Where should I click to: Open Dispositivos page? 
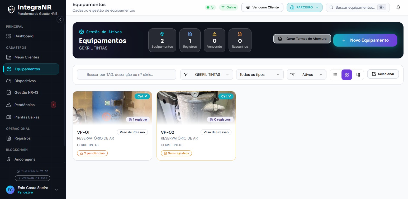click(31, 81)
